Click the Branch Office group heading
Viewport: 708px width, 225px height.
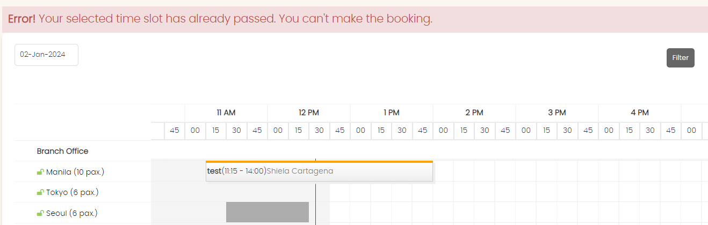[63, 151]
